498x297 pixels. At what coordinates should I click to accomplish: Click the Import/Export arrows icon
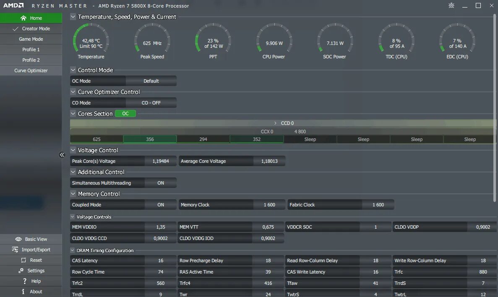click(15, 250)
